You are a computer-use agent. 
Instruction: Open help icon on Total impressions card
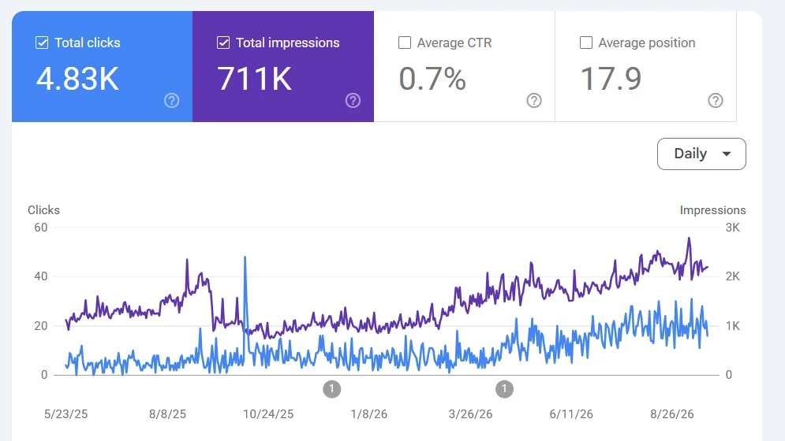tap(353, 101)
